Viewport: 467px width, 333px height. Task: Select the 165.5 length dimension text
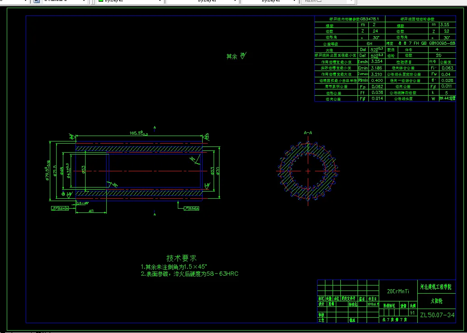point(138,132)
